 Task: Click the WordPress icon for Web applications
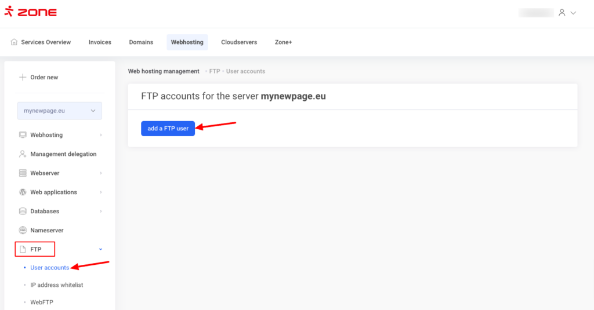tap(23, 192)
